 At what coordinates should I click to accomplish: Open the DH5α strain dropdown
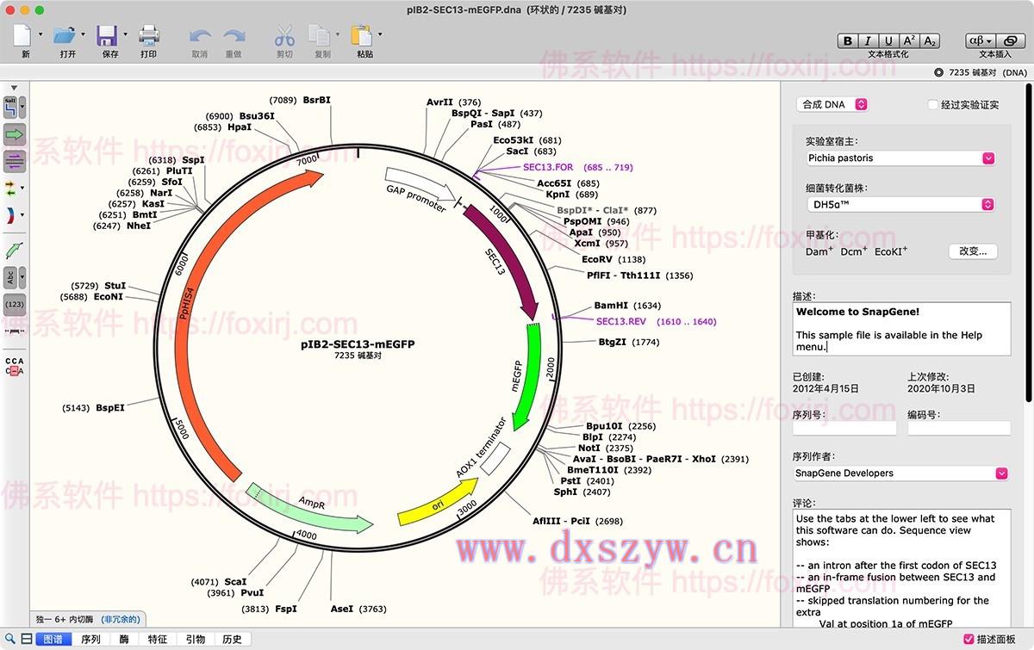[900, 205]
